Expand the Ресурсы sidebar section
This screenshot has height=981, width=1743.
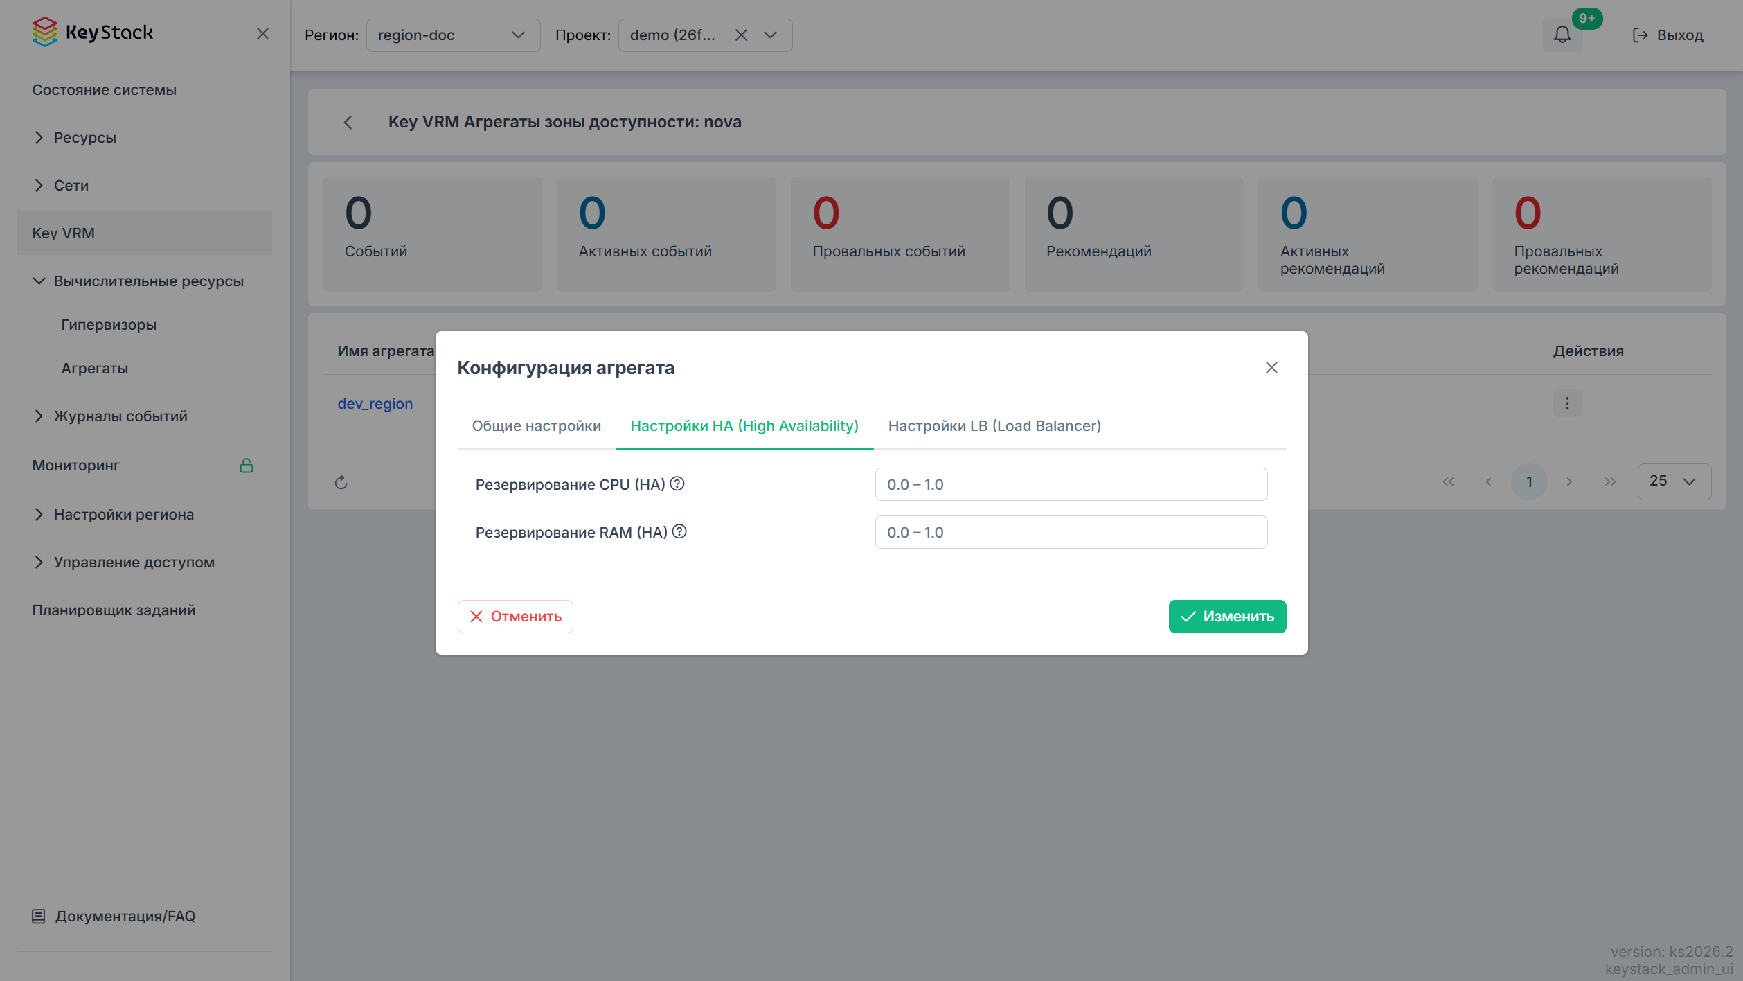pos(39,138)
